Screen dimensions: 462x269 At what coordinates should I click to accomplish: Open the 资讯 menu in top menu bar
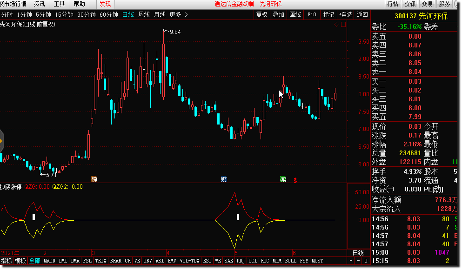(x=39, y=4)
